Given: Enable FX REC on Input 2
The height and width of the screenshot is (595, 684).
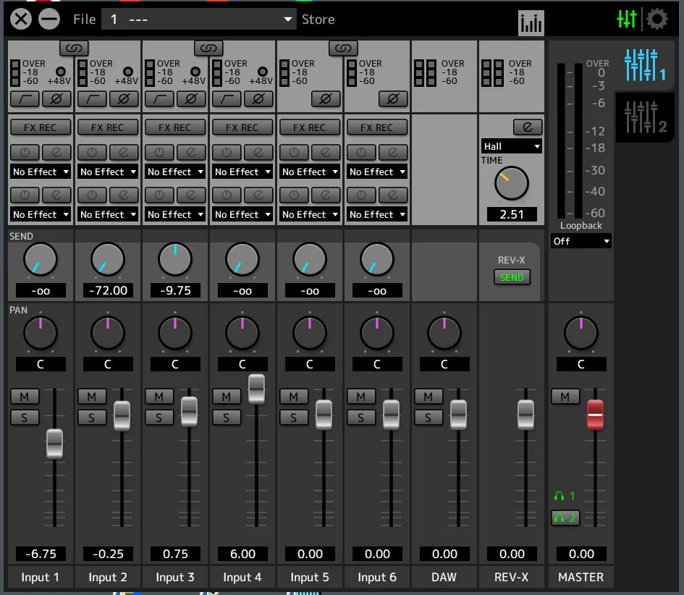Looking at the screenshot, I should click(x=107, y=127).
